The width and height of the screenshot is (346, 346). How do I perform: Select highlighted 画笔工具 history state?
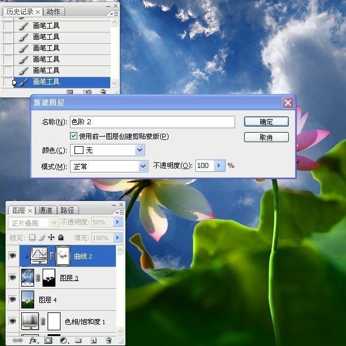point(62,82)
